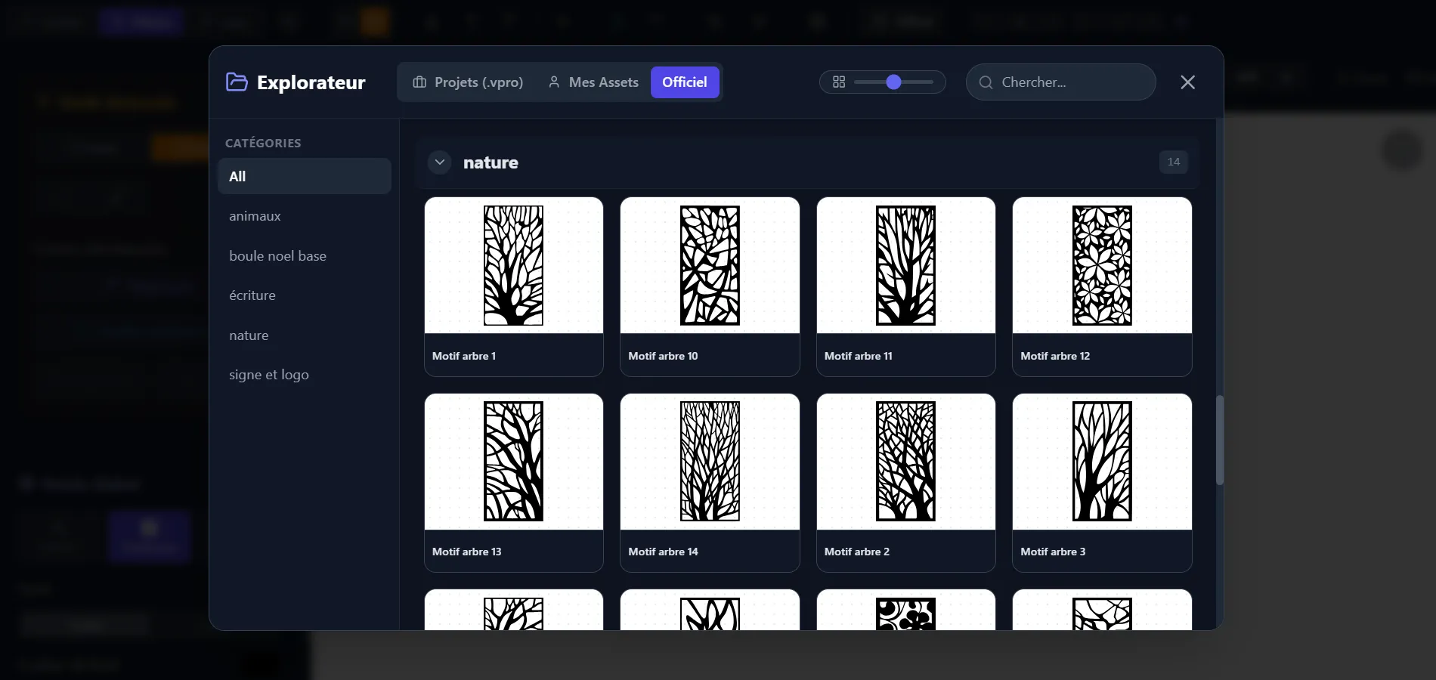Adjust the thumbnail size slider
Viewport: 1436px width, 680px height.
coord(893,82)
